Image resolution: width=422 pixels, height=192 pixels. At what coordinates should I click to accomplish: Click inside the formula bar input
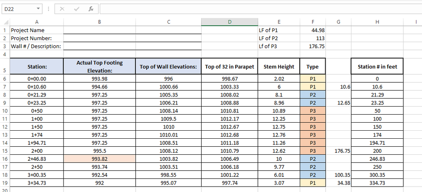tap(260, 9)
